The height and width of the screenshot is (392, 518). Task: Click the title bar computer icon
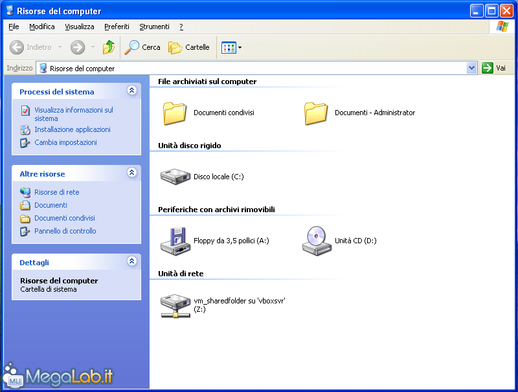click(10, 10)
